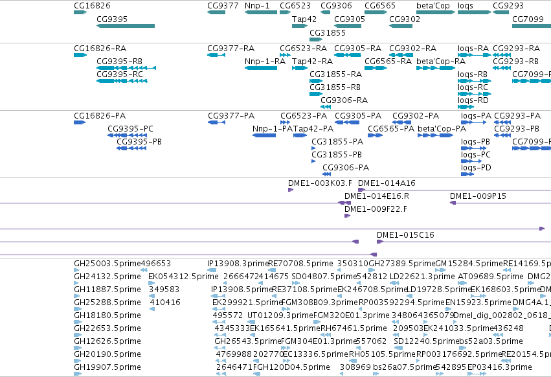Select transcript beta'Cop-RA

pyautogui.click(x=441, y=61)
